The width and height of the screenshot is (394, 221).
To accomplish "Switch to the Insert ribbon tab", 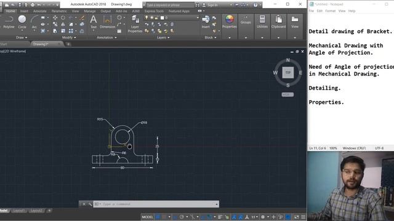I will (24, 11).
